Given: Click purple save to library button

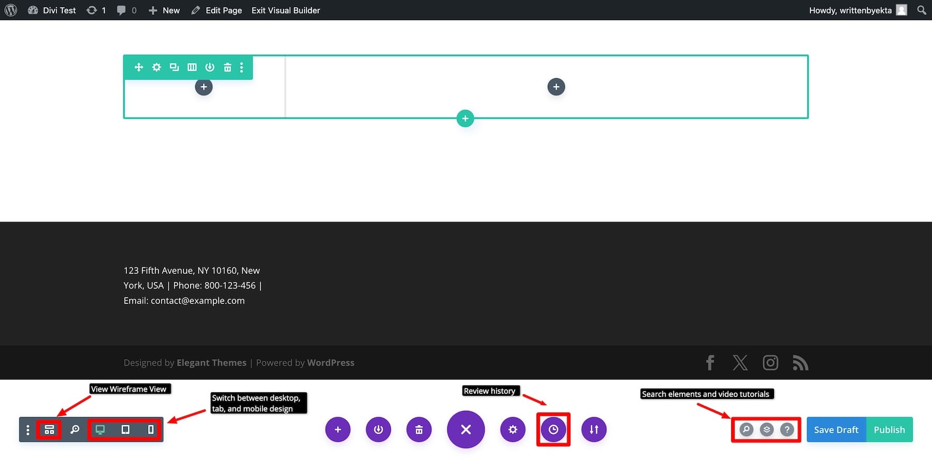Looking at the screenshot, I should [x=378, y=430].
